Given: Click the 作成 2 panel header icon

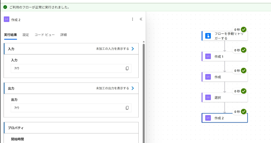Looking at the screenshot, I should point(7,19).
